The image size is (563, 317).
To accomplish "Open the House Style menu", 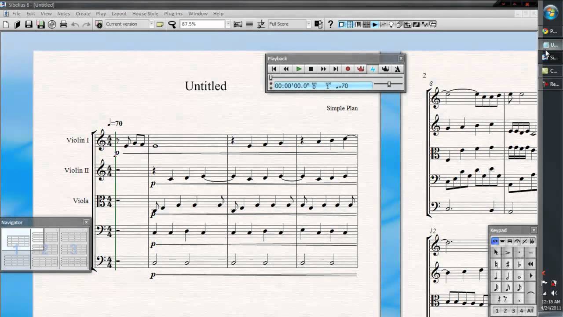I will coord(145,14).
